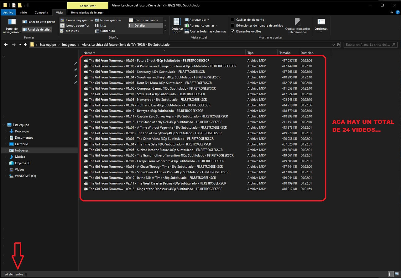Open Herramientas de imagen tab

(87, 12)
